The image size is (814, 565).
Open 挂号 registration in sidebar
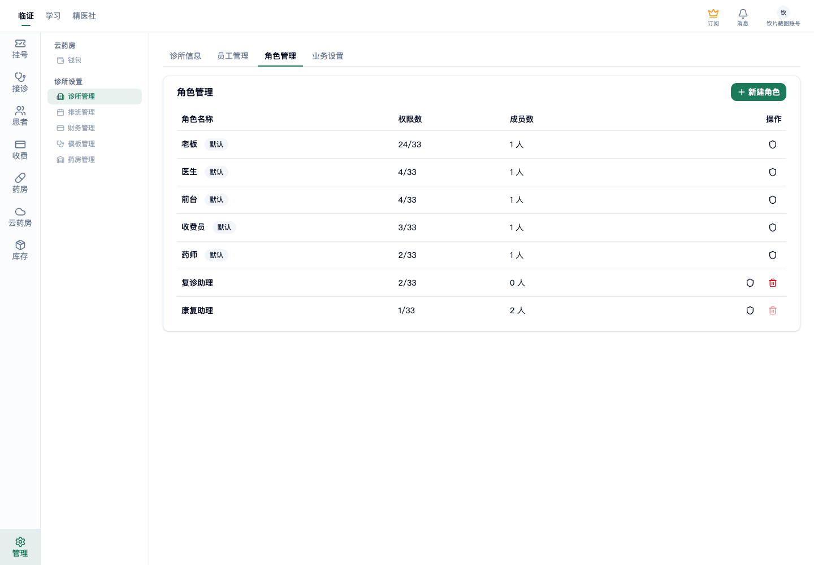point(20,49)
